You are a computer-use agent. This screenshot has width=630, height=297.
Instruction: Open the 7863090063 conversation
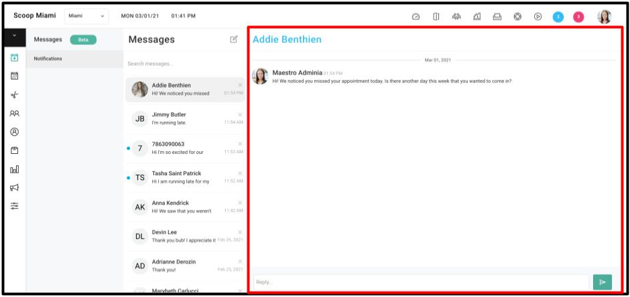185,148
